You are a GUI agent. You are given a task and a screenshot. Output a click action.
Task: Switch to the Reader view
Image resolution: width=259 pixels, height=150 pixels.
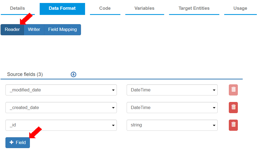click(12, 30)
